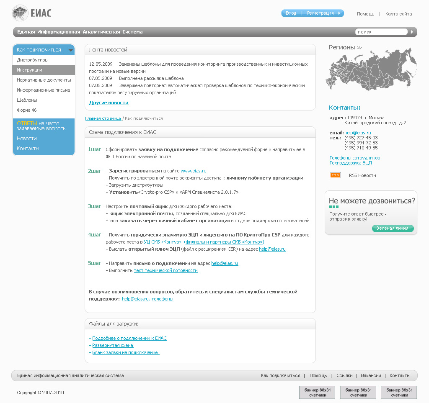The image size is (429, 403).
Task: Click phone number (495) 727-45-03
Action: [x=361, y=138]
